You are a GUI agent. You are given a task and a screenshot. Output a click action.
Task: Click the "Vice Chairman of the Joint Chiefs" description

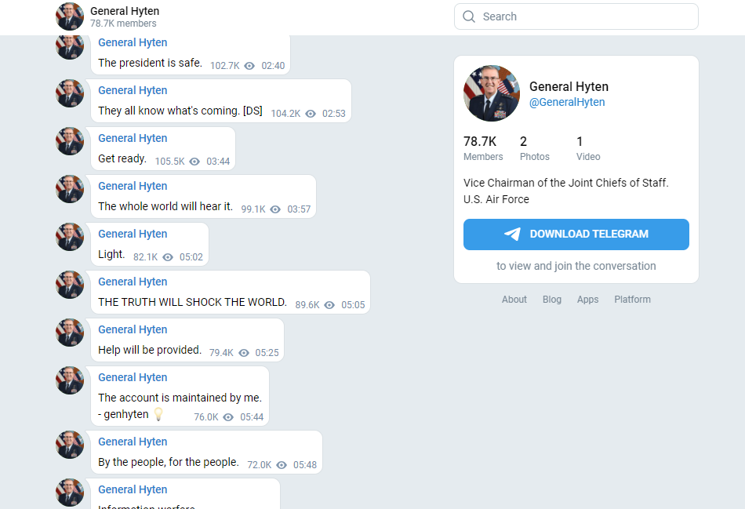566,191
